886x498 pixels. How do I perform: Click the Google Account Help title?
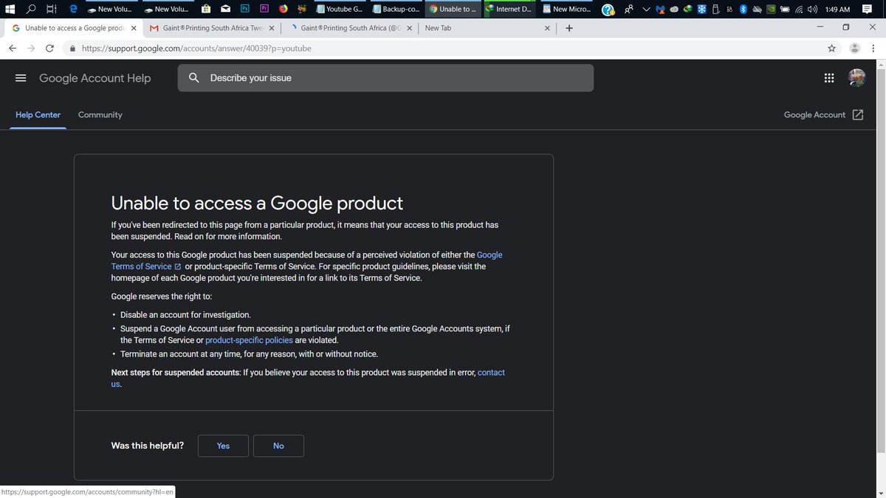[x=95, y=78]
